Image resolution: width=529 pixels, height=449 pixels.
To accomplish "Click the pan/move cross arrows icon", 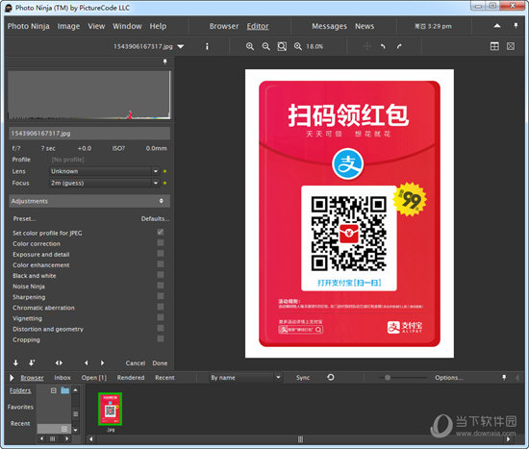I will (x=366, y=46).
